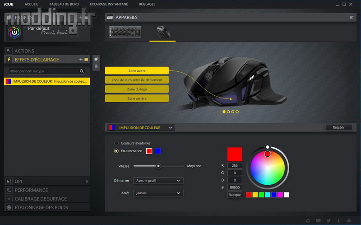The width and height of the screenshot is (361, 225).
Task: Expand the Étalonnage des poids section
Action: [47, 207]
